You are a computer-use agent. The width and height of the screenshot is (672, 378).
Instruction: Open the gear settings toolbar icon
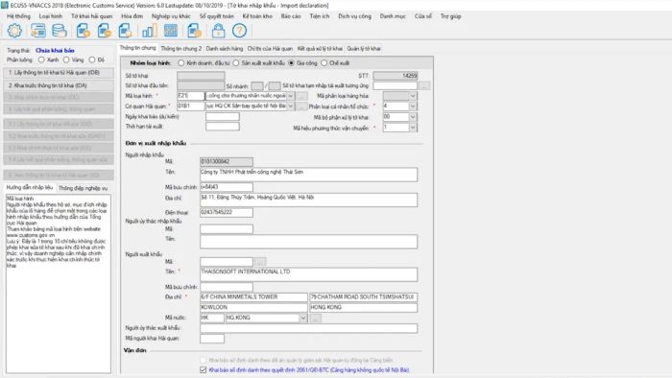[14, 31]
